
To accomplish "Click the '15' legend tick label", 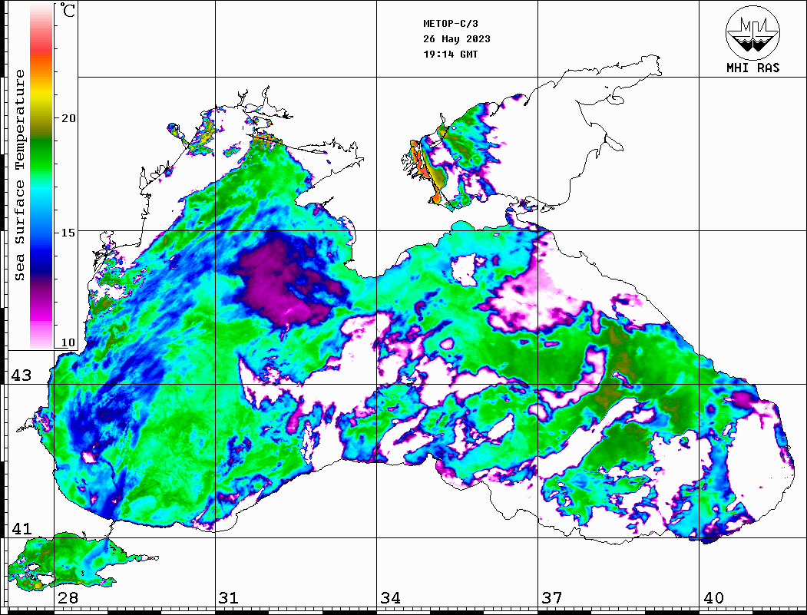I will (x=68, y=233).
